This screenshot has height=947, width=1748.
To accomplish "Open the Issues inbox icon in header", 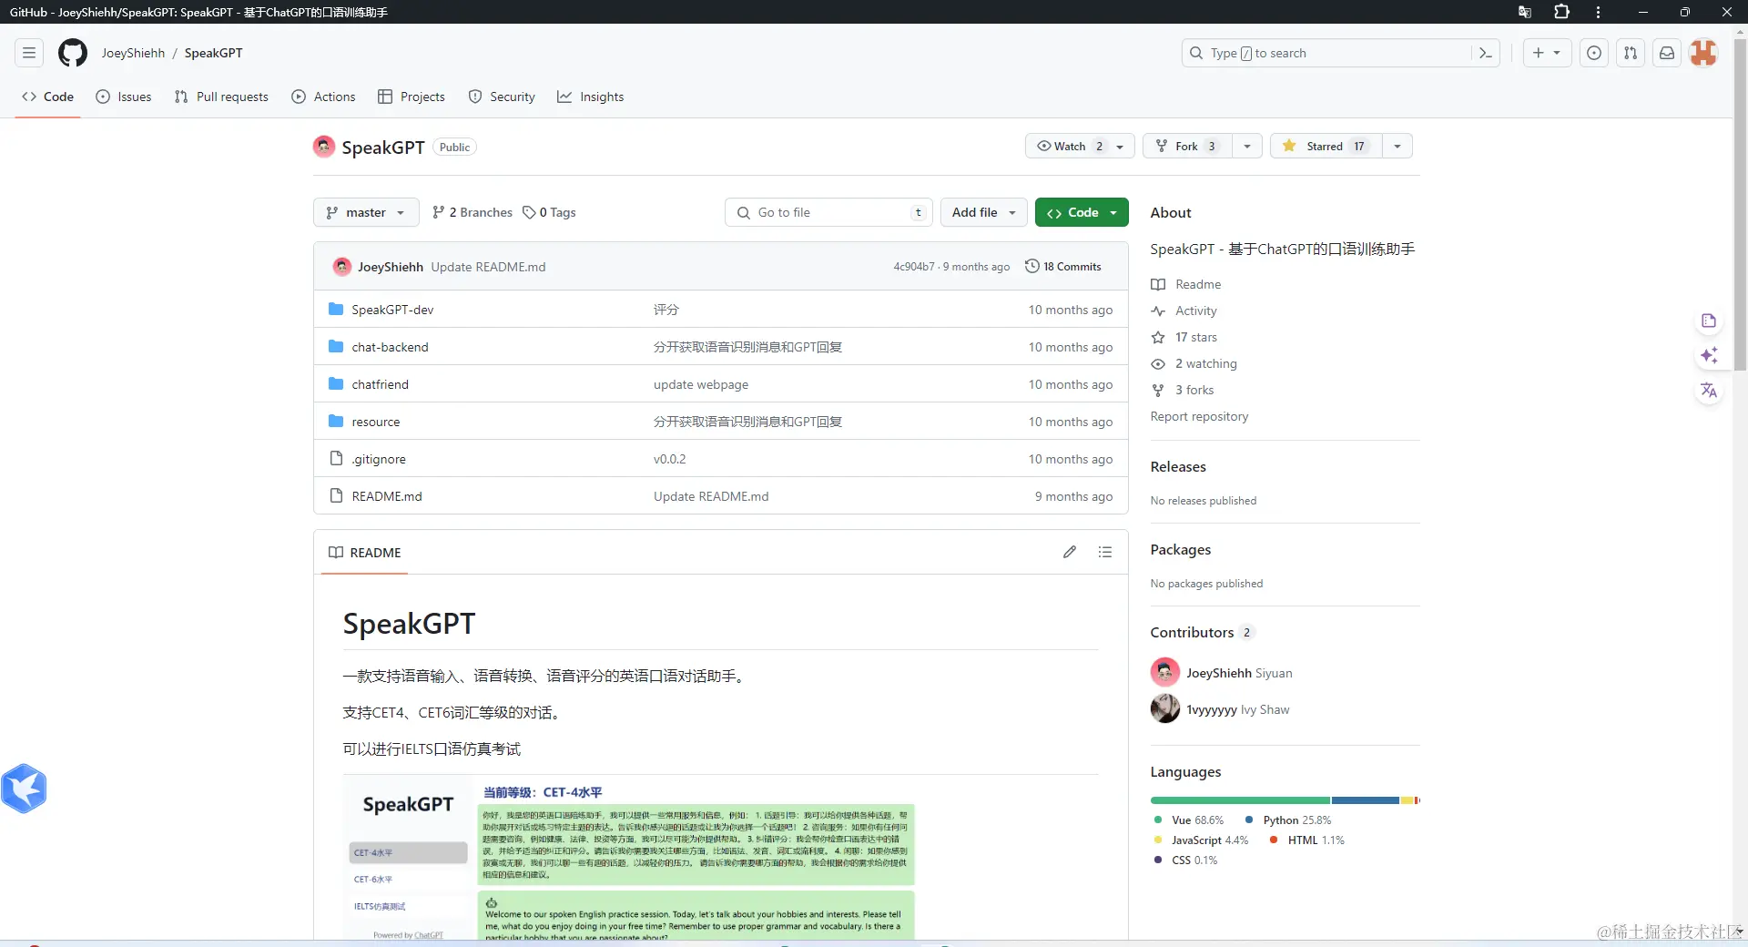I will pos(1594,53).
